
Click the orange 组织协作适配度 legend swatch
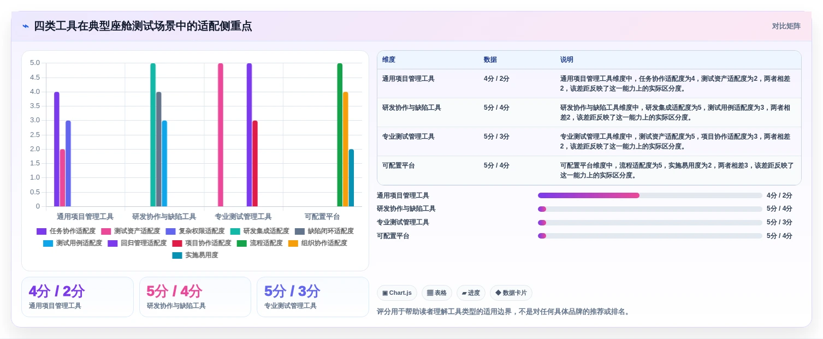[293, 243]
